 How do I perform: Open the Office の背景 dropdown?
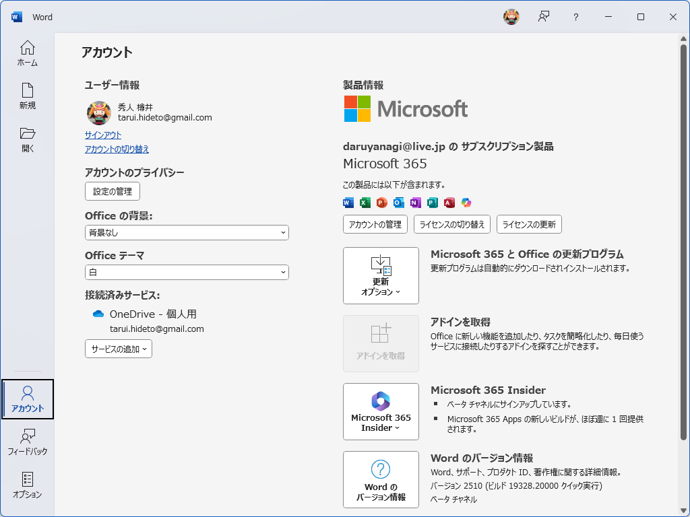[x=187, y=232]
